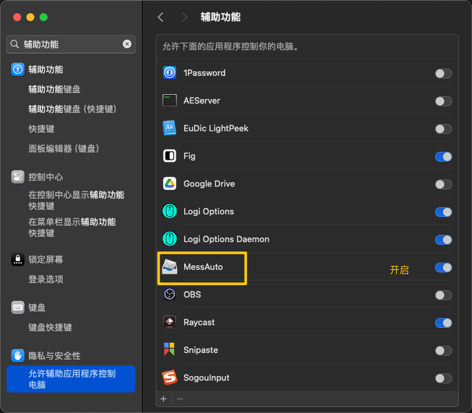Image resolution: width=472 pixels, height=413 pixels.
Task: Click the OBS app icon
Action: click(x=170, y=294)
